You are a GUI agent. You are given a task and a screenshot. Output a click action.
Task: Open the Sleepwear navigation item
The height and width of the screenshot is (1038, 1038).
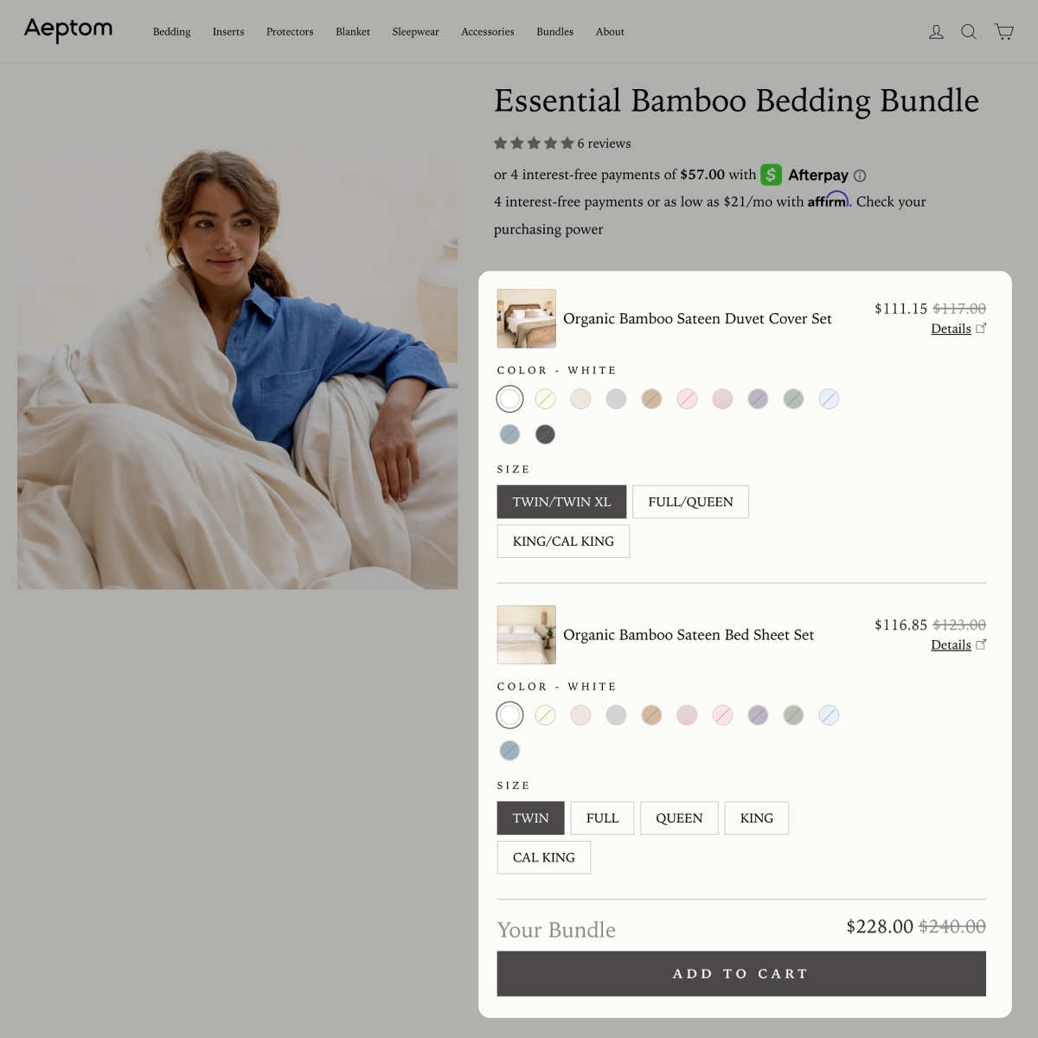pos(415,32)
